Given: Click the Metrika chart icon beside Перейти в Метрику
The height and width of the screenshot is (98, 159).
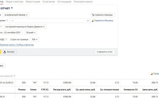Looking at the screenshot, I should pyautogui.click(x=93, y=21).
